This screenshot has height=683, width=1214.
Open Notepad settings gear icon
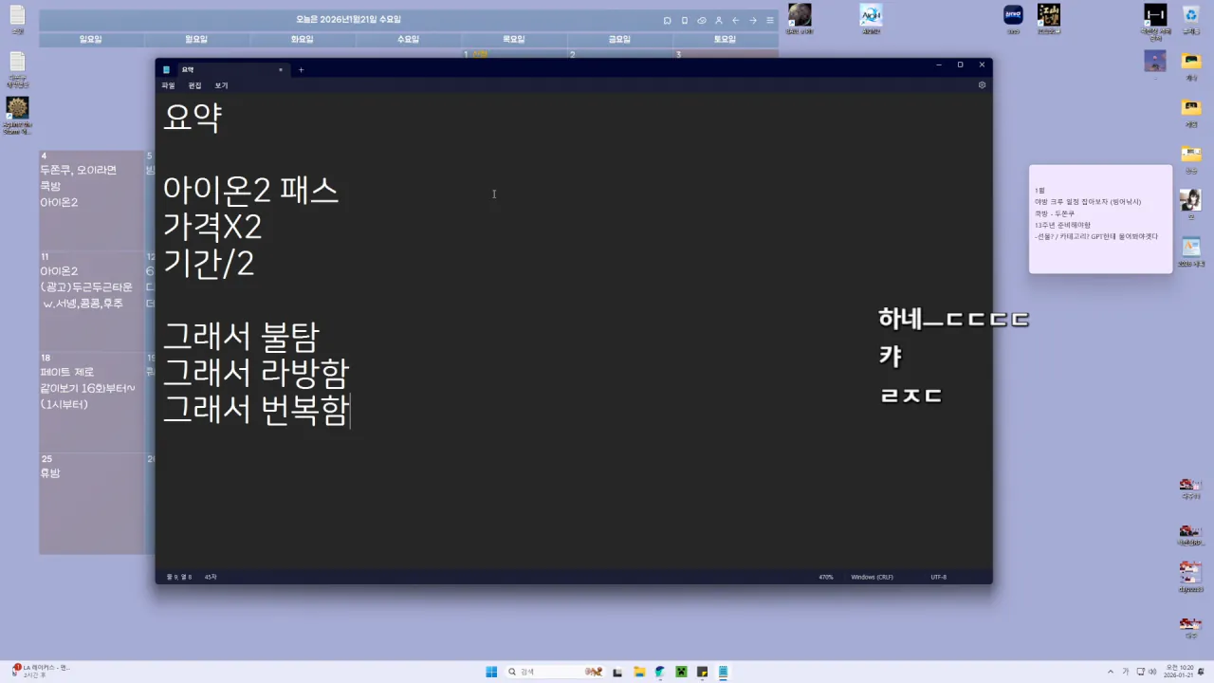[982, 85]
